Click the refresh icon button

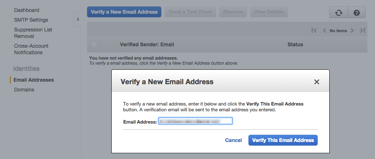pyautogui.click(x=338, y=12)
